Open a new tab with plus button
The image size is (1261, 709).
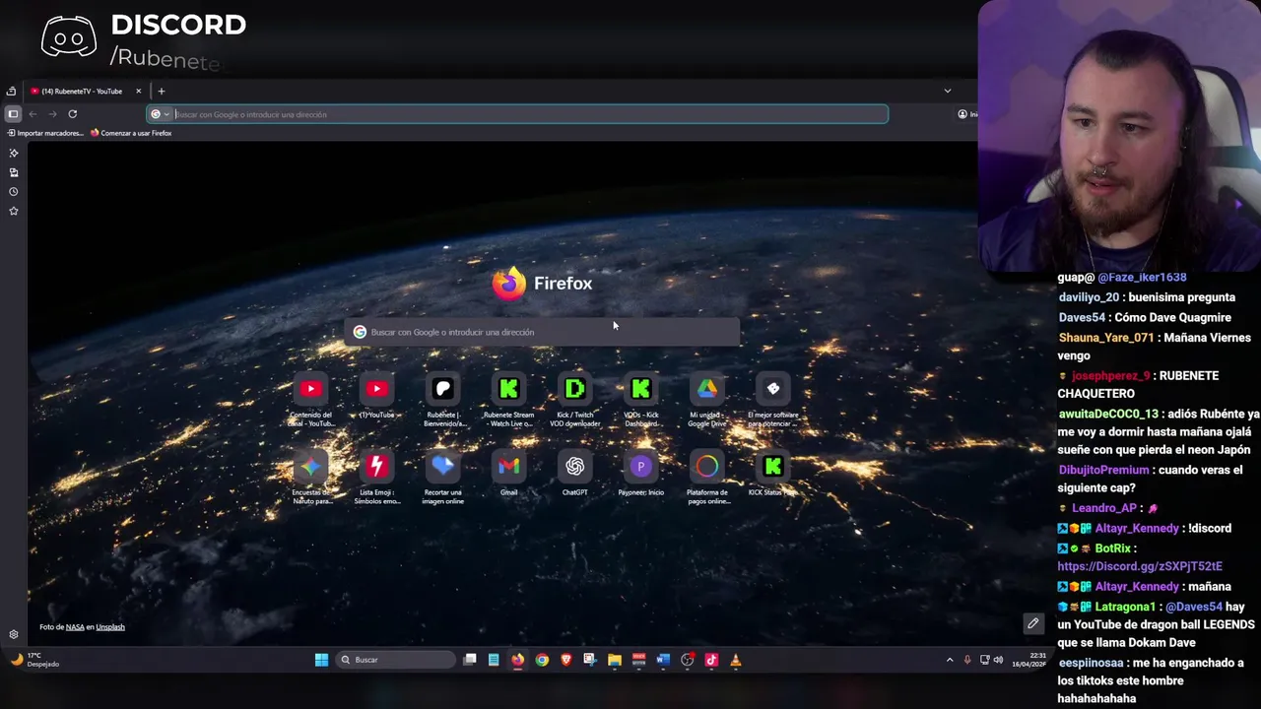162,92
